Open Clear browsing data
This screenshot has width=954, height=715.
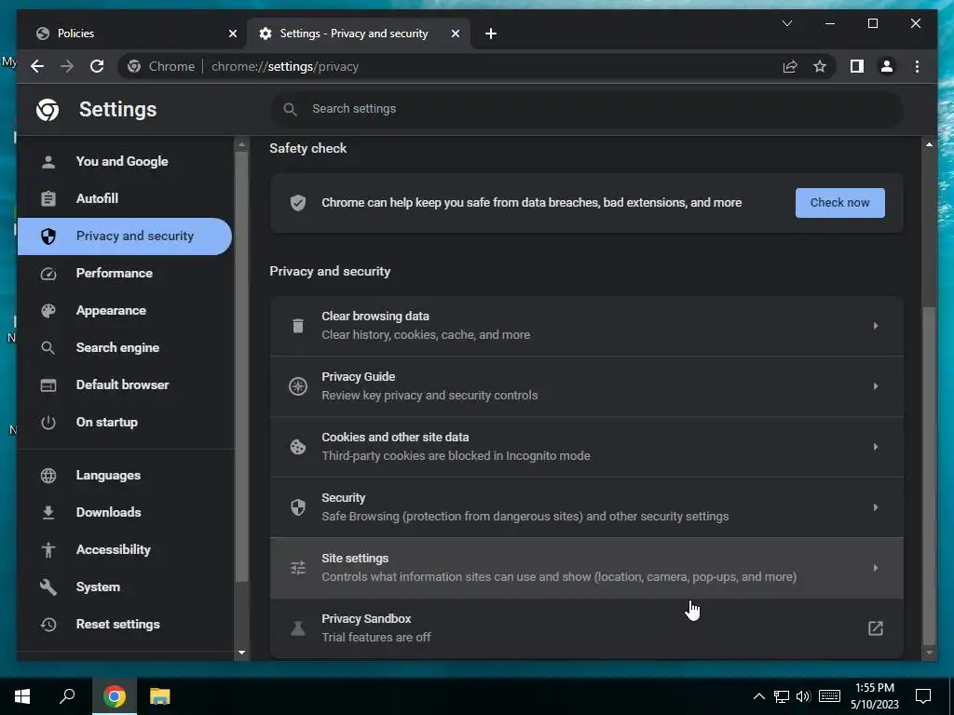(x=587, y=325)
